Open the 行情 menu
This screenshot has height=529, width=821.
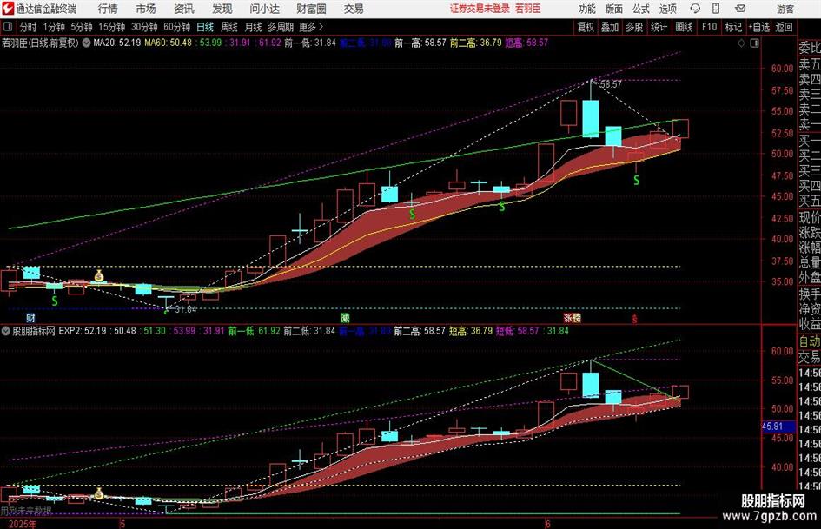[108, 9]
